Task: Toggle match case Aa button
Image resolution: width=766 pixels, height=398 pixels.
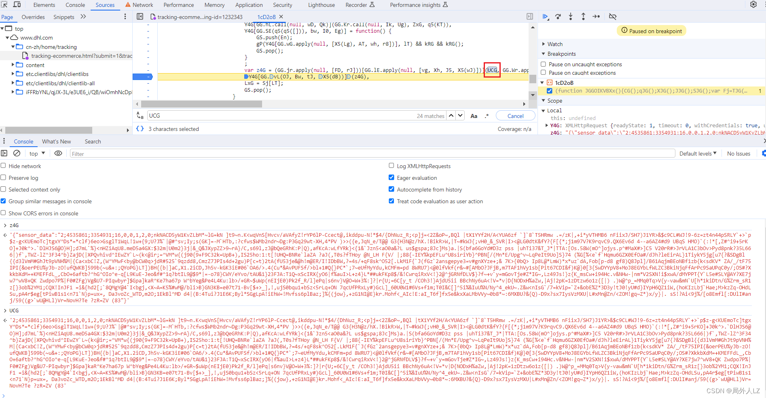Action: (474, 116)
